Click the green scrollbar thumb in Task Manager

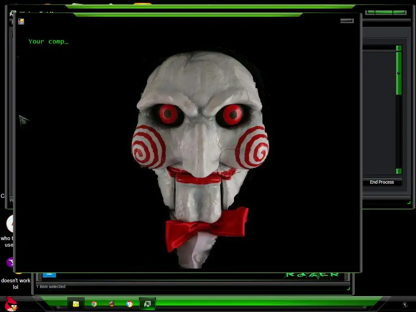coord(399,73)
